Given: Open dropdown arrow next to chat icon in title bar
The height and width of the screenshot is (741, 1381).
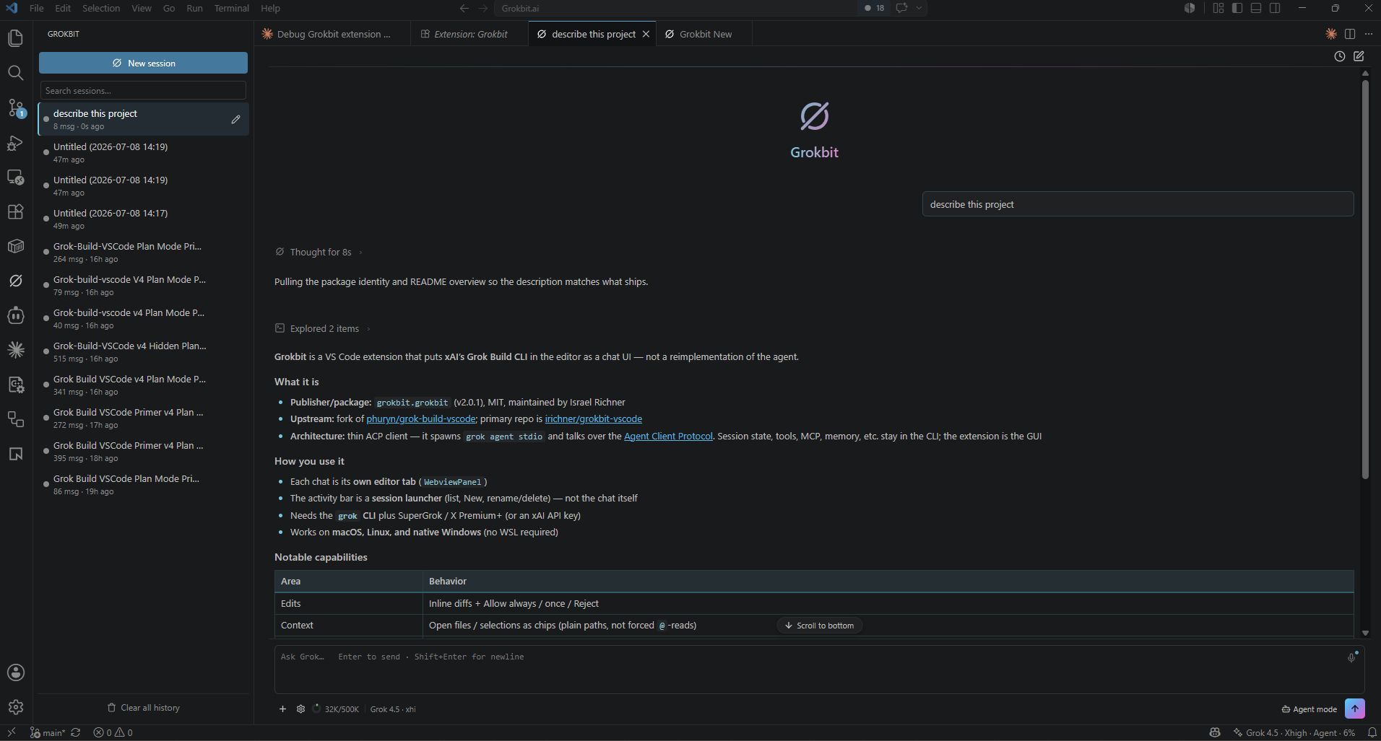Looking at the screenshot, I should point(919,9).
